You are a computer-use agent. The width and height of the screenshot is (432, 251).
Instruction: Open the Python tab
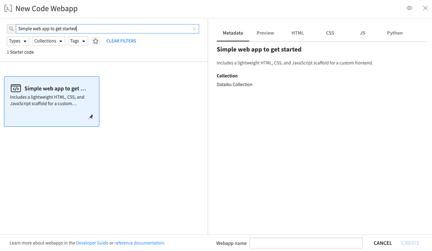pyautogui.click(x=395, y=33)
